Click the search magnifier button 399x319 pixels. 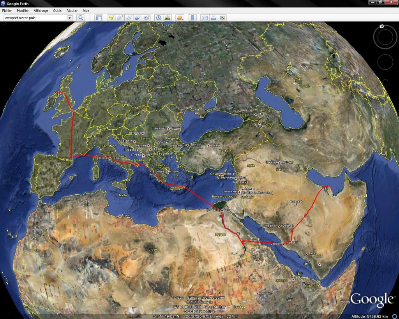pyautogui.click(x=81, y=18)
